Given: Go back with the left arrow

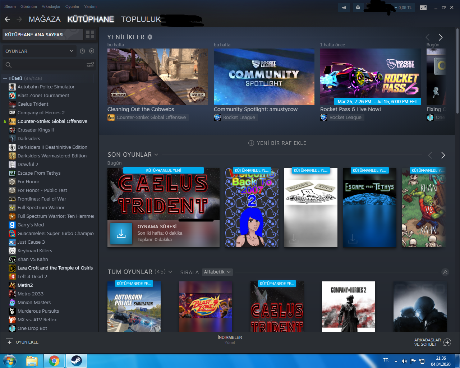Looking at the screenshot, I should coord(7,19).
